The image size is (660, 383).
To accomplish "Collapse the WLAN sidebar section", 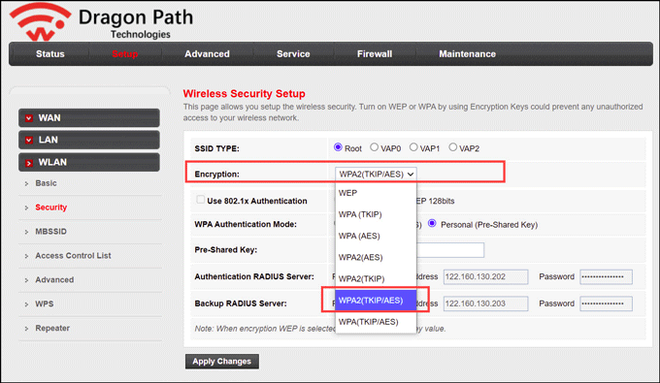I will [89, 162].
